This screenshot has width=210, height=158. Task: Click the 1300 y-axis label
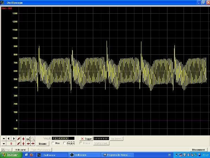point(15,13)
